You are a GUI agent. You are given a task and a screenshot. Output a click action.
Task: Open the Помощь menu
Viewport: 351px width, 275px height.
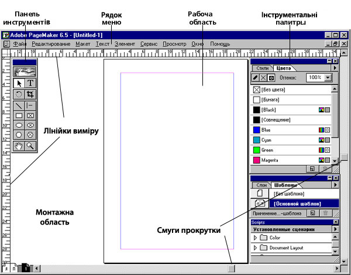pos(220,44)
